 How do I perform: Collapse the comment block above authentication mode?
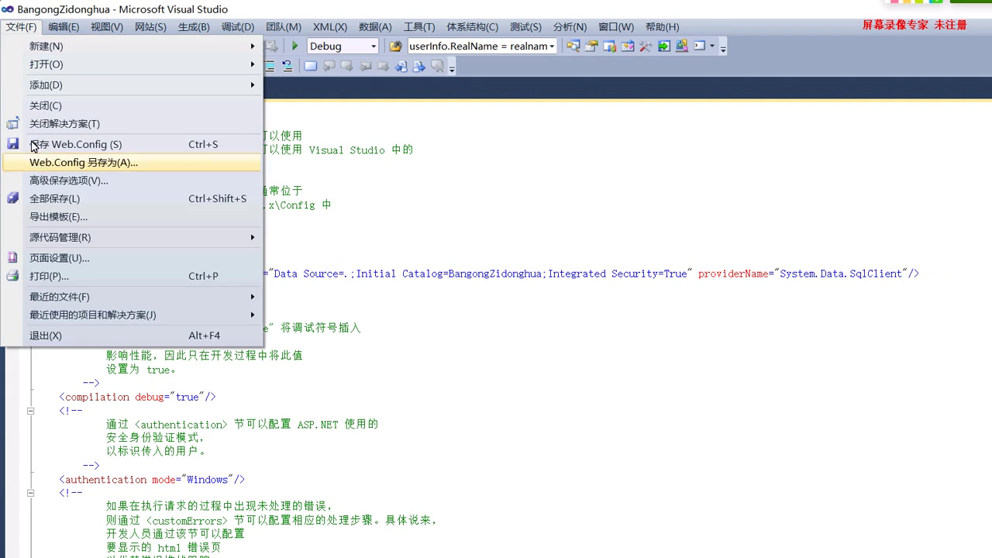(x=31, y=411)
